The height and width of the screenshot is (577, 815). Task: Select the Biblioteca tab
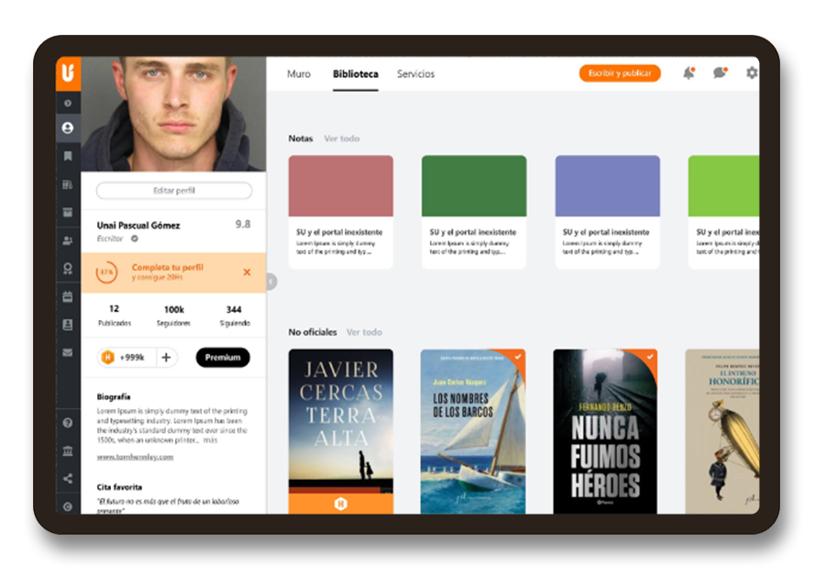pyautogui.click(x=356, y=74)
